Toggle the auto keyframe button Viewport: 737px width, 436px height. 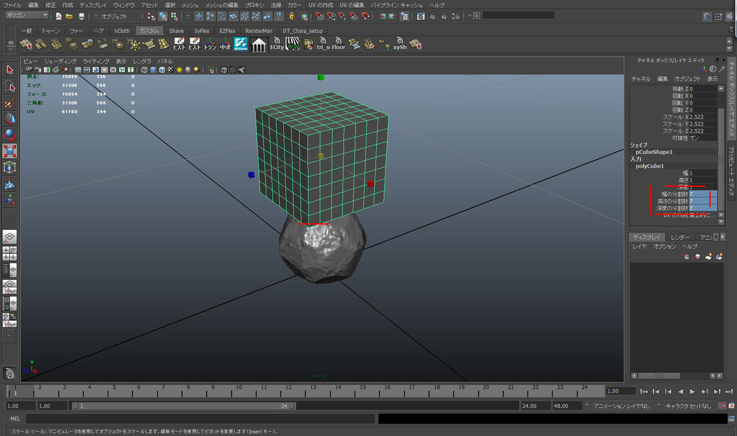[722, 406]
